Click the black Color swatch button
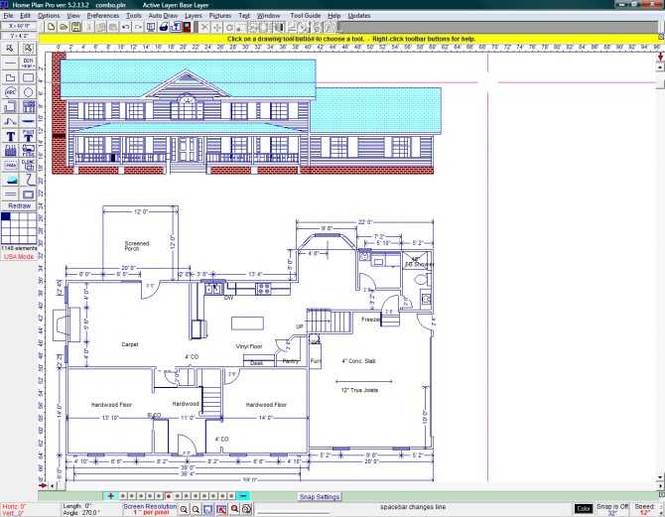This screenshot has width=665, height=517. [x=584, y=509]
